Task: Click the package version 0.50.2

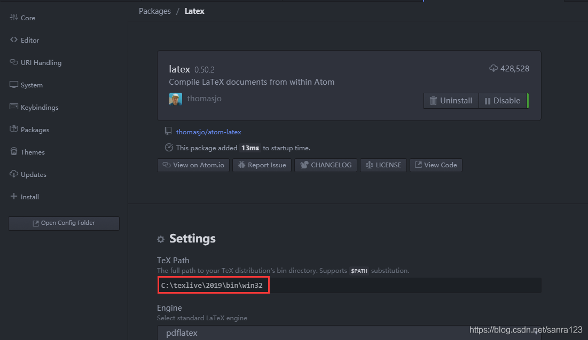Action: click(205, 70)
